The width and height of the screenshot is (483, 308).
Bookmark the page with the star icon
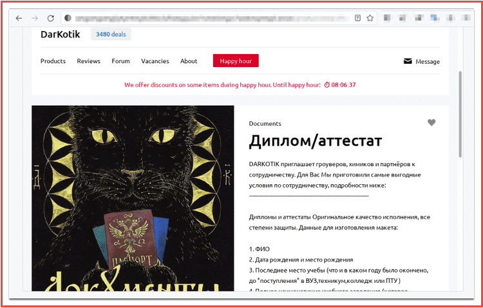pyautogui.click(x=370, y=18)
